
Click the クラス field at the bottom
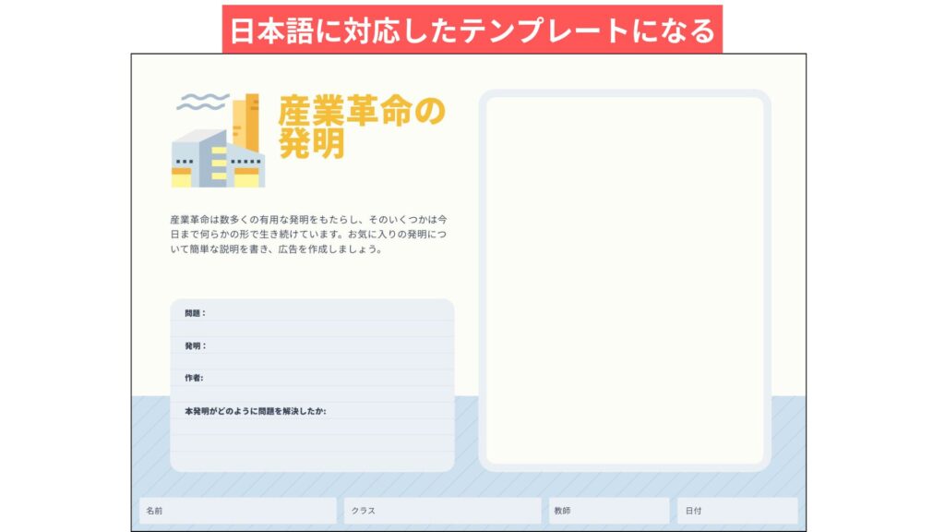442,510
